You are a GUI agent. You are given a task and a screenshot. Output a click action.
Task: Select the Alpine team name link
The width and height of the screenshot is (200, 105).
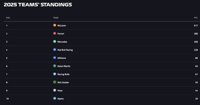[x=60, y=99]
